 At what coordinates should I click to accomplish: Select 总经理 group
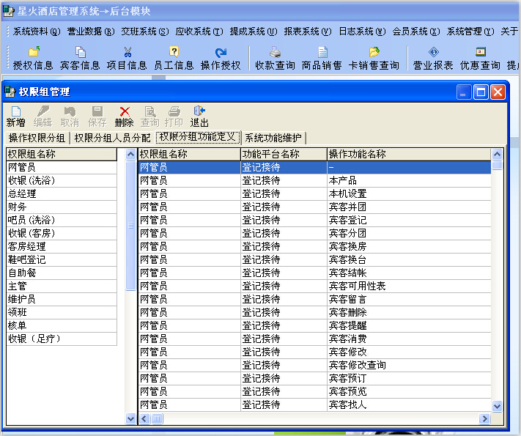pos(62,193)
